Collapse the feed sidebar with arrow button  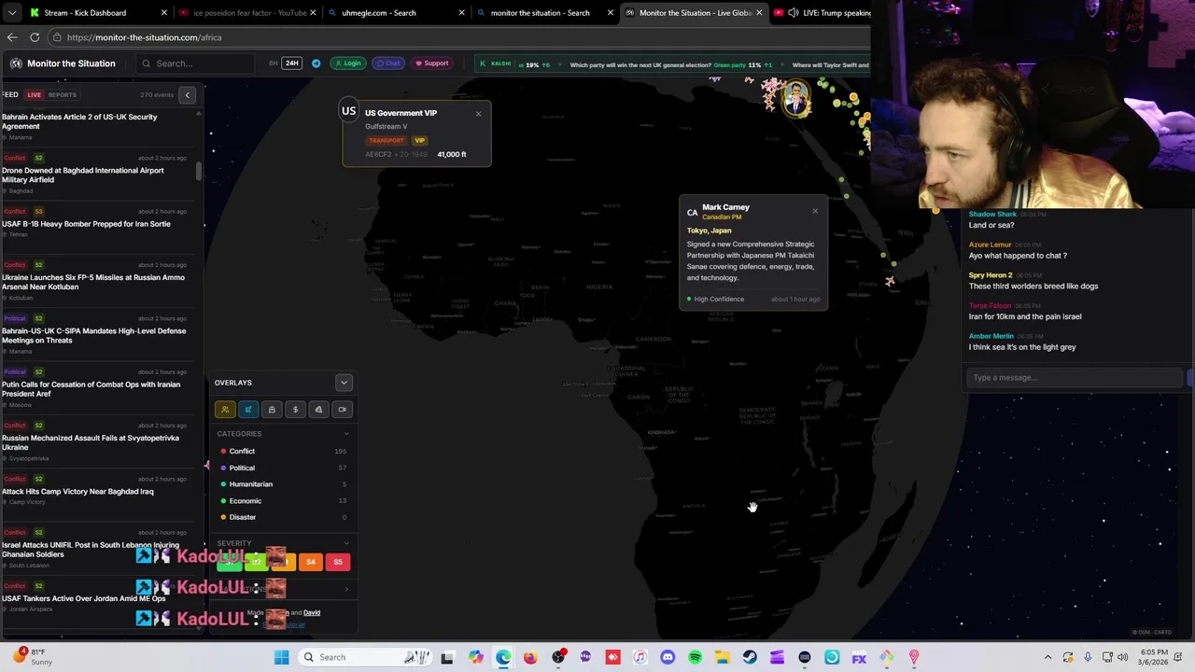tap(187, 94)
